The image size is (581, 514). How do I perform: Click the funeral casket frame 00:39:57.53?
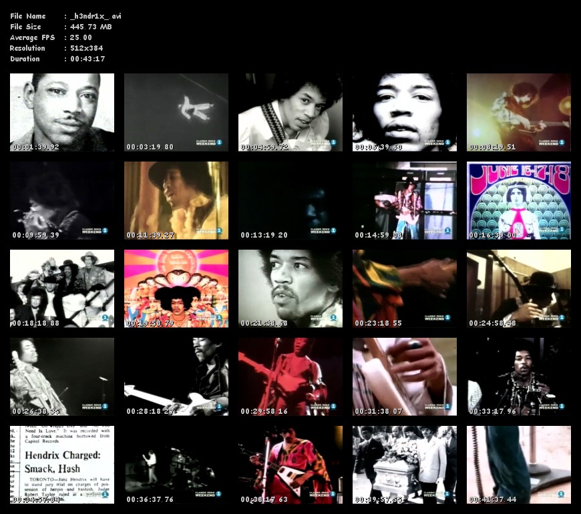coord(404,465)
